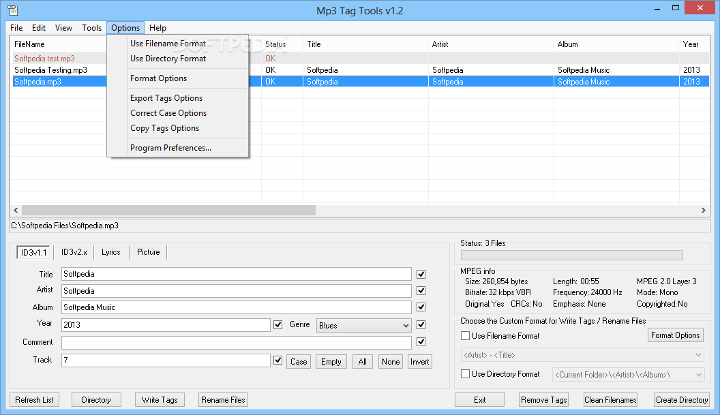Click in the Album input field
This screenshot has width=720, height=415.
[237, 307]
